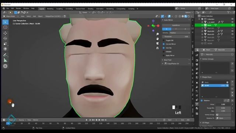Open the Object Data properties tab (green triangle)
Viewport: 236px width, 133px height.
point(197,104)
